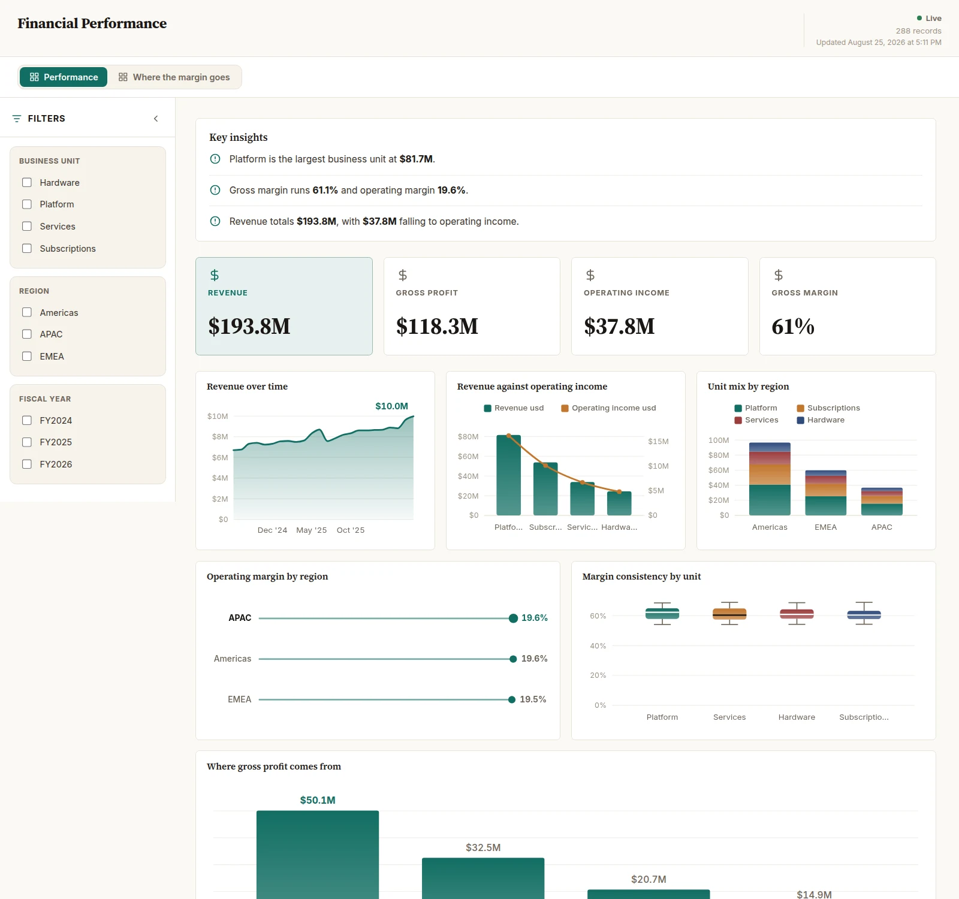Click the $10.0M revenue peak label
The height and width of the screenshot is (899, 959).
coord(391,406)
